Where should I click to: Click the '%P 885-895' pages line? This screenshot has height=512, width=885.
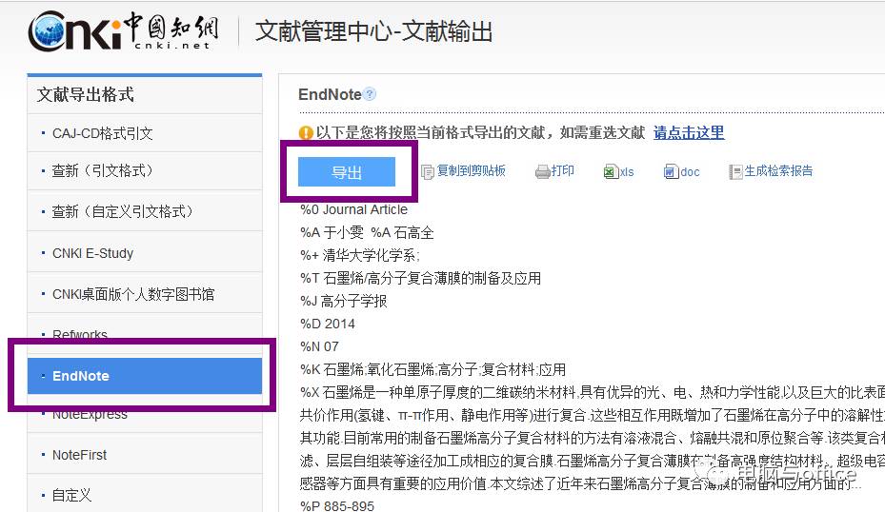(337, 505)
